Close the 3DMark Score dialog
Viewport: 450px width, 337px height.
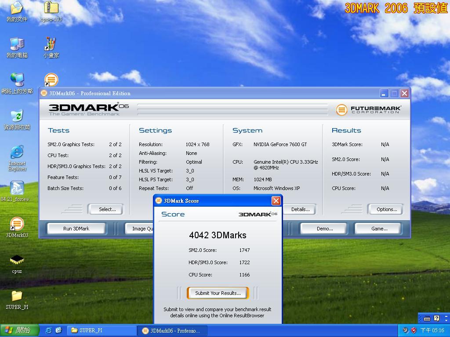[x=276, y=201]
